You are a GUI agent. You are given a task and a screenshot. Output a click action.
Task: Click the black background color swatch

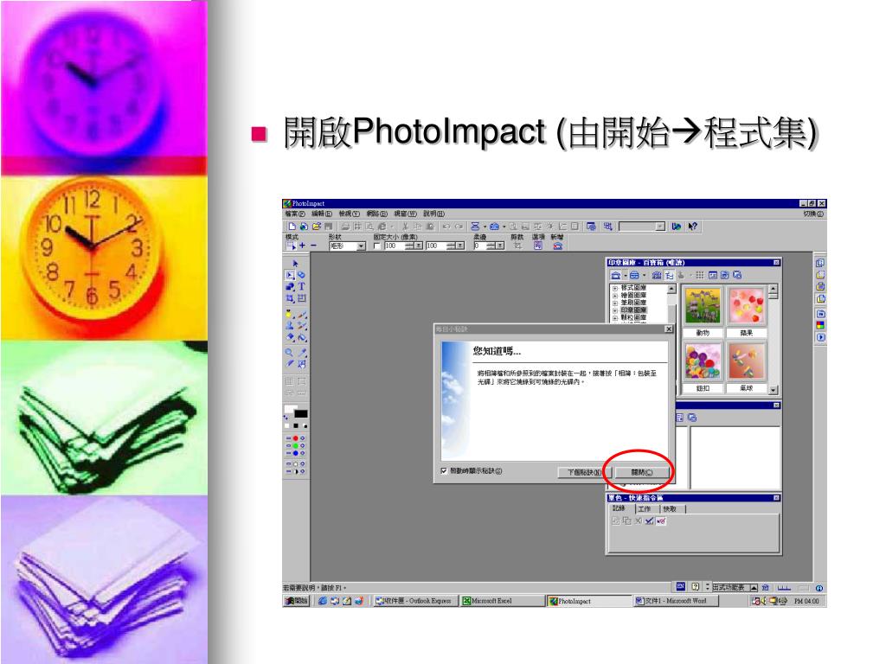coord(300,413)
